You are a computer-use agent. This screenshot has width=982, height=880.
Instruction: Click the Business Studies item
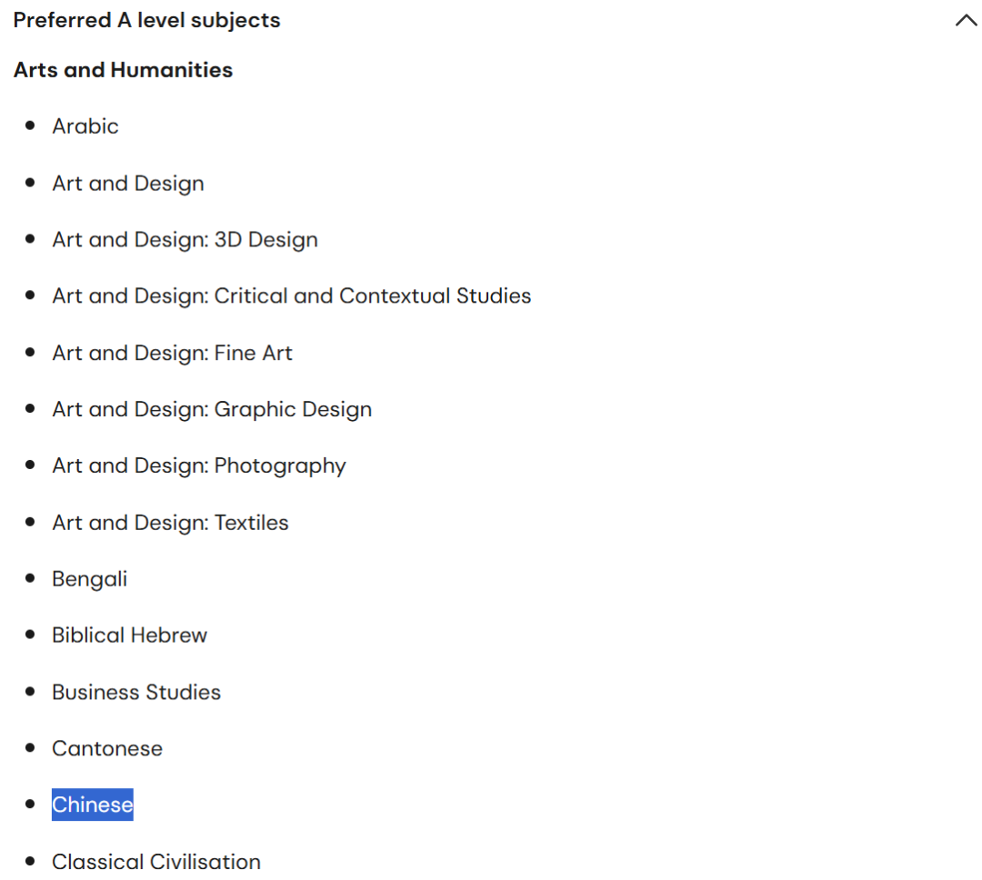pyautogui.click(x=136, y=692)
